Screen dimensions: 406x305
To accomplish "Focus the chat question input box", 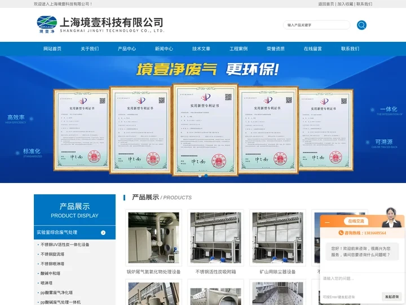I will (x=362, y=281).
